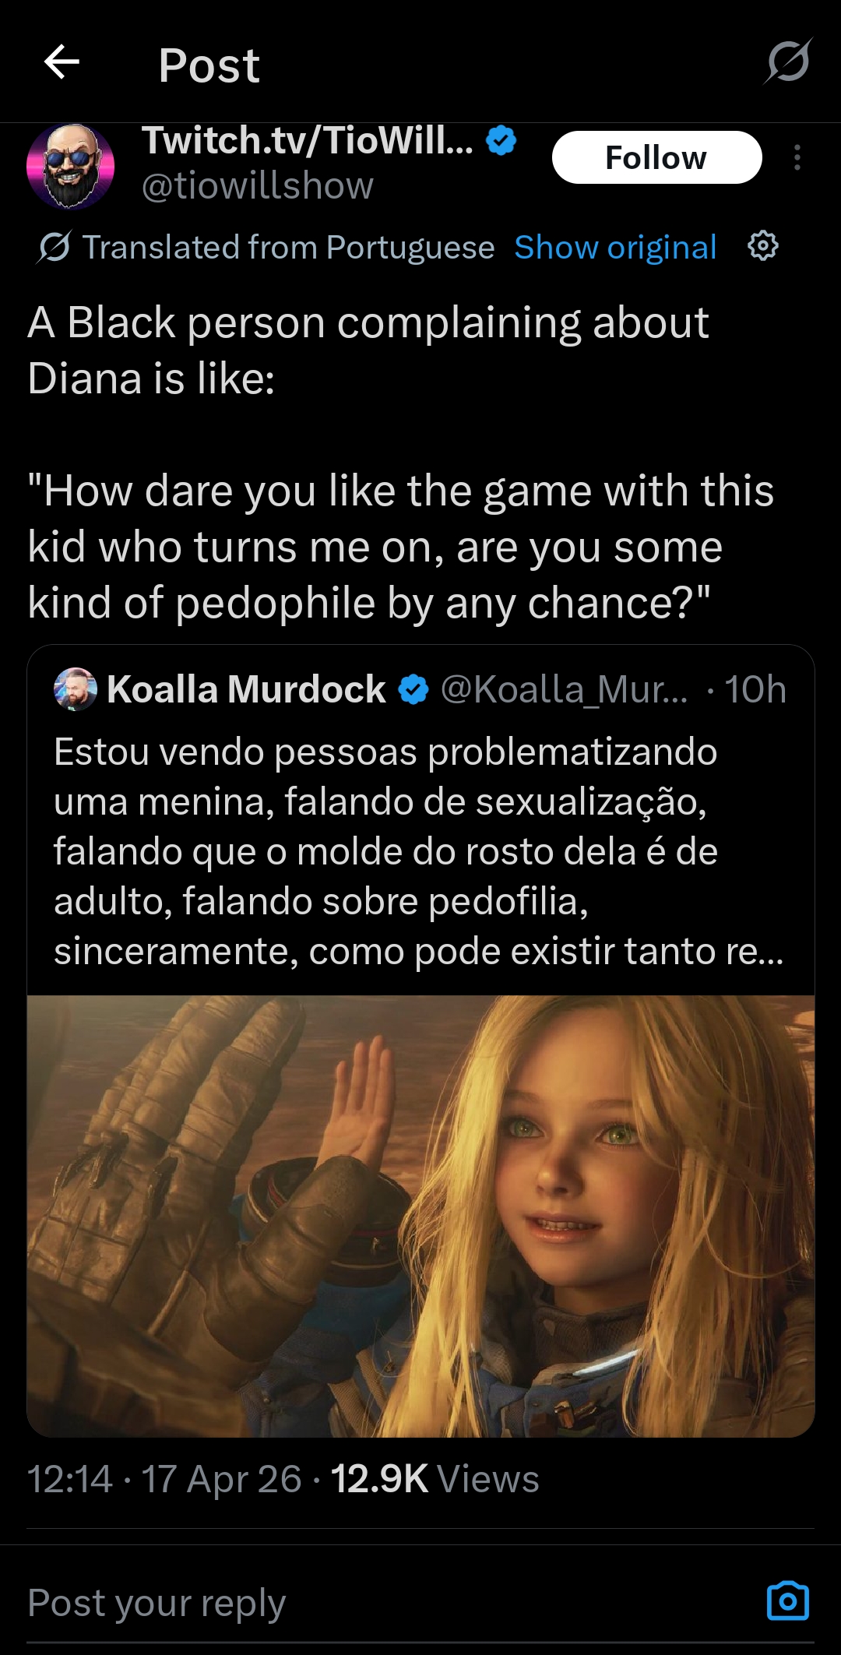The height and width of the screenshot is (1655, 841).
Task: Open translation settings gear icon
Action: (762, 246)
